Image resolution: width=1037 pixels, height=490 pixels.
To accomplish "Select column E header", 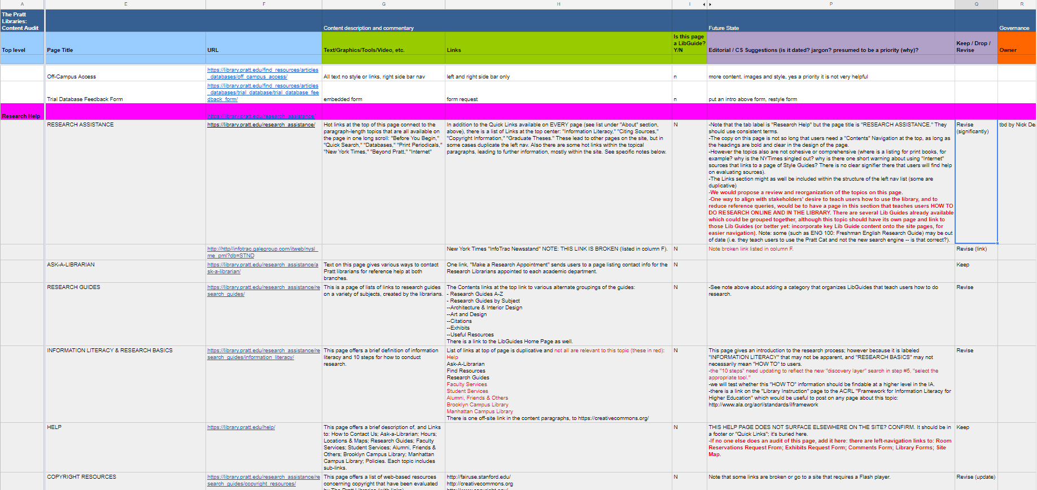I will [125, 4].
